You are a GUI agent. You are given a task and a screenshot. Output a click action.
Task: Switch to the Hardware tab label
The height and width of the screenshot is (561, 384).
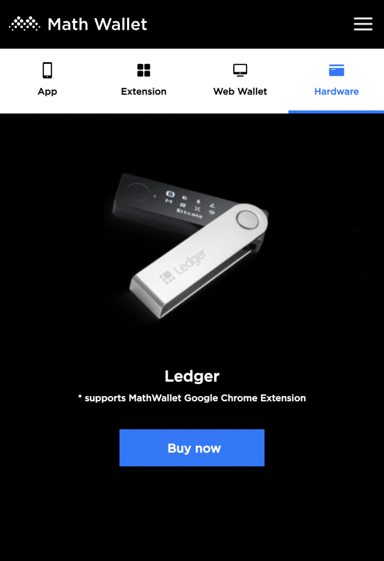coord(336,91)
